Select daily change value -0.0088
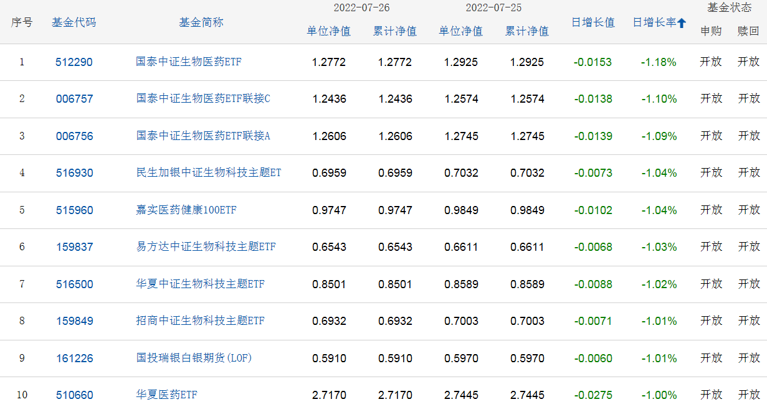Viewport: 767px width, 412px height. [x=593, y=284]
